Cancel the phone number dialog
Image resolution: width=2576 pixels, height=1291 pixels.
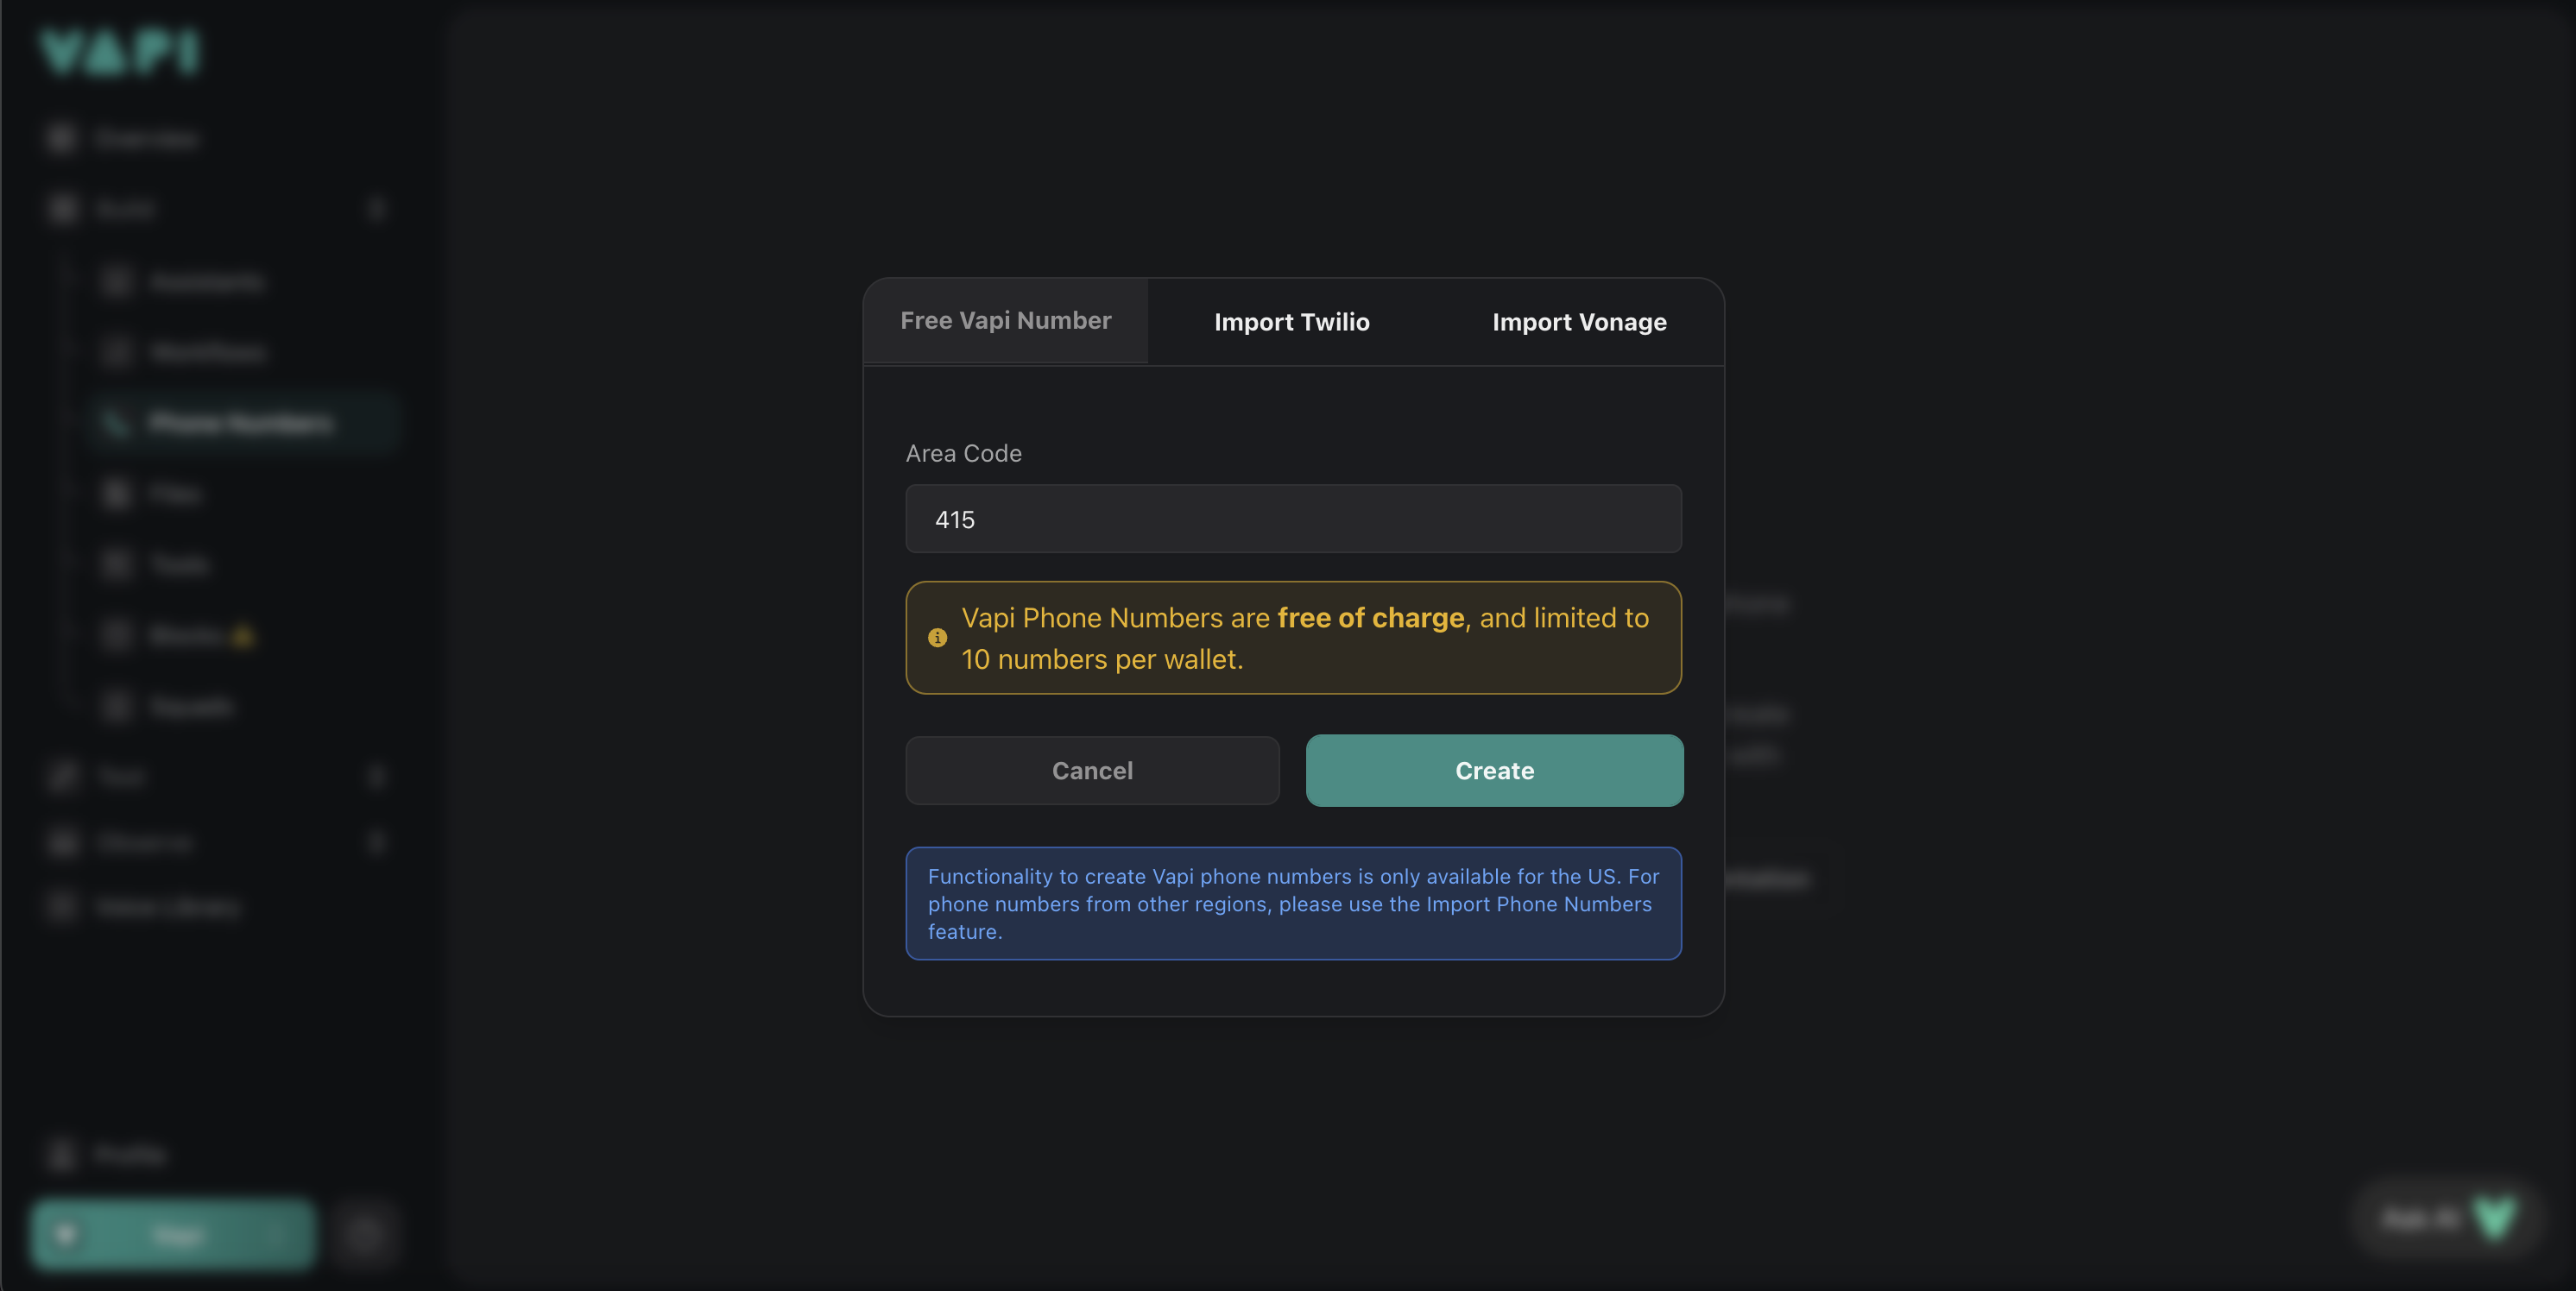coord(1092,771)
